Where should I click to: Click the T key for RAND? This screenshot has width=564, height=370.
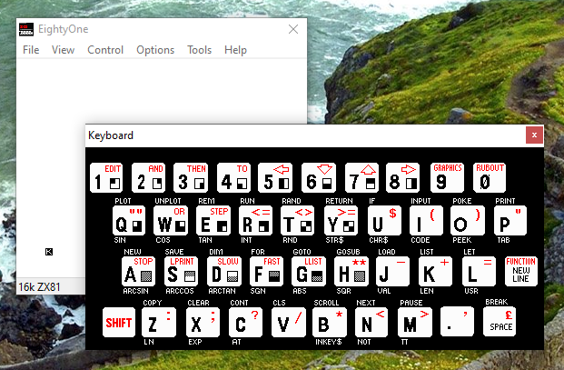pyautogui.click(x=298, y=221)
